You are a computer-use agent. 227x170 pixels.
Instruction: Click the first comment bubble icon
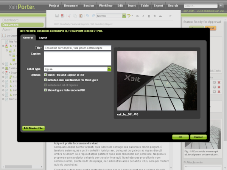[x=214, y=82]
